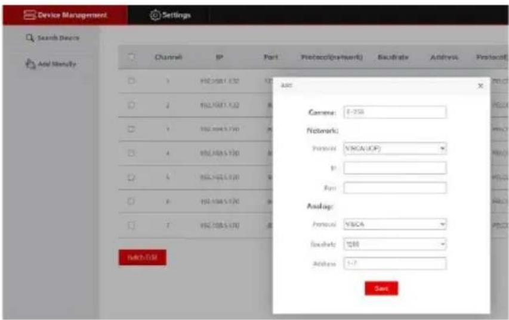Click the IP address cell of channel 4
Screen dimensions: 509x320
point(220,153)
